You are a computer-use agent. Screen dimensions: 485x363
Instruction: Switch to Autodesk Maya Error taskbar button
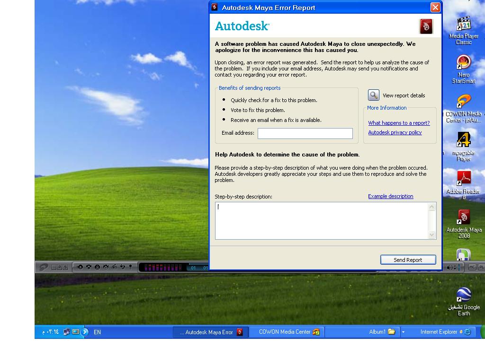pos(212,332)
